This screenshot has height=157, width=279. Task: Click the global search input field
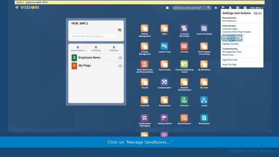click(190, 8)
